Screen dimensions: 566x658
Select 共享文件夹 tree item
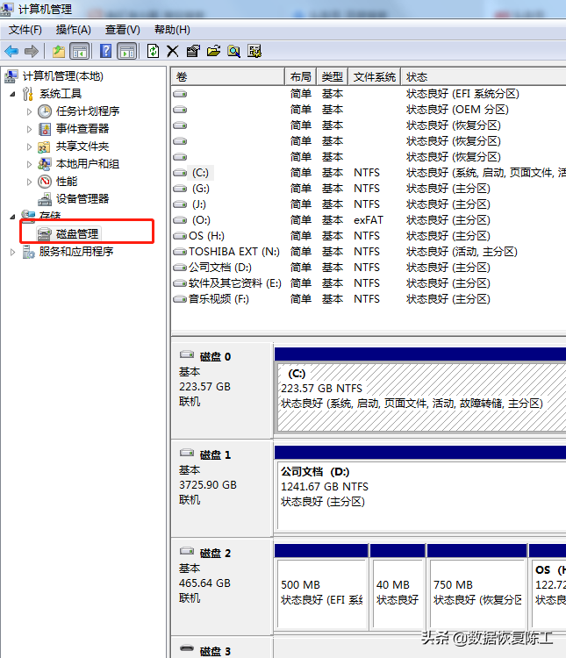pyautogui.click(x=82, y=147)
